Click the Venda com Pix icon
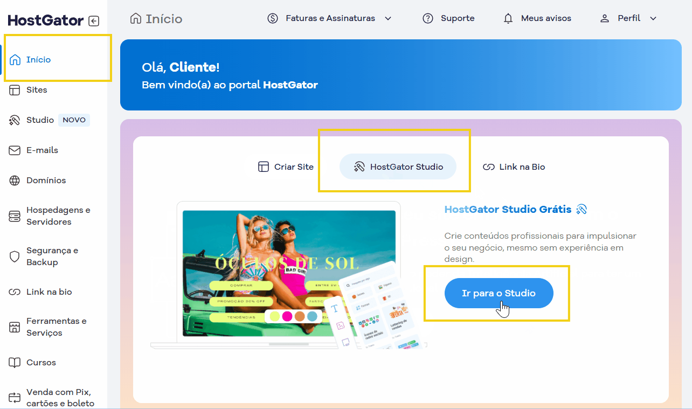Viewport: 692px width, 409px height. 15,398
